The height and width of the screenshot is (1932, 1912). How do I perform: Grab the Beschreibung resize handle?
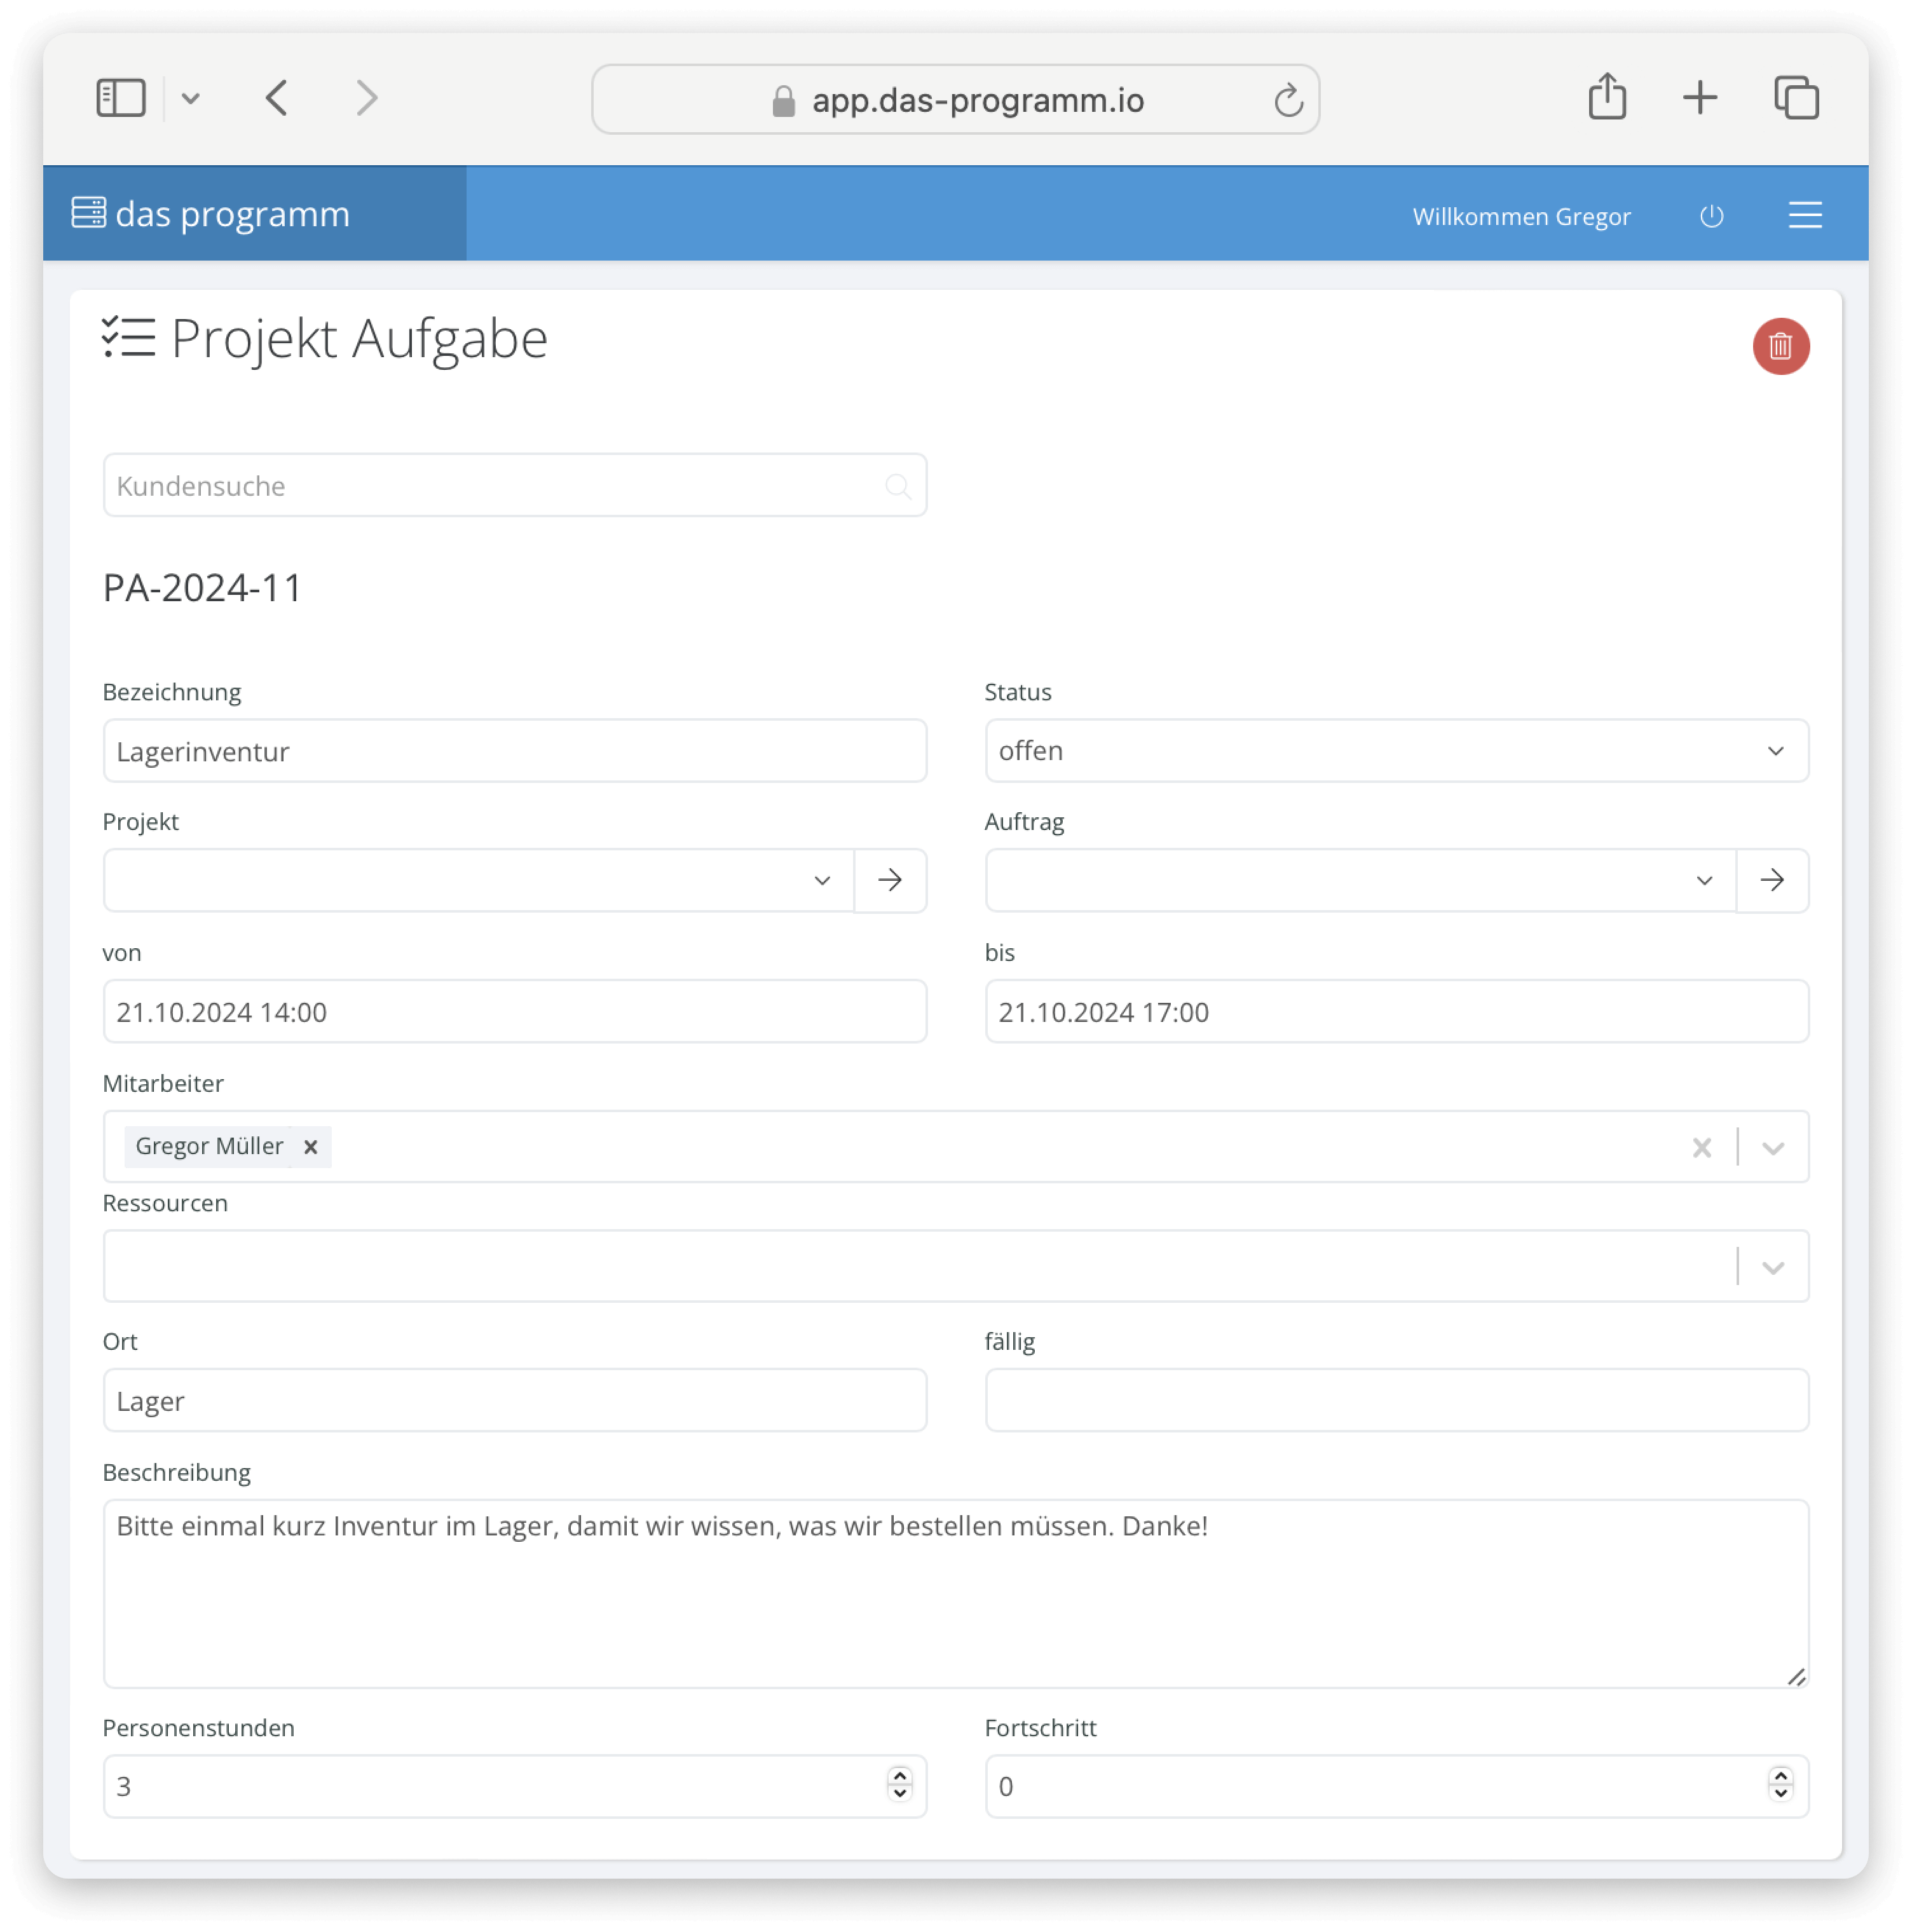tap(1796, 1677)
